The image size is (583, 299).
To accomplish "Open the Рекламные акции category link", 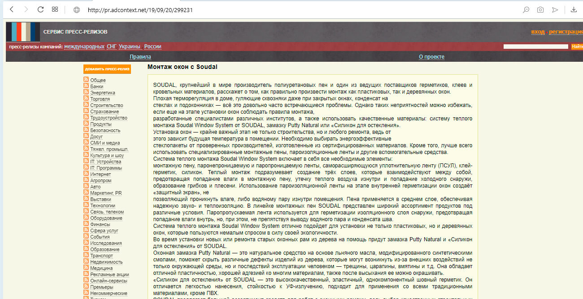I will (x=109, y=275).
